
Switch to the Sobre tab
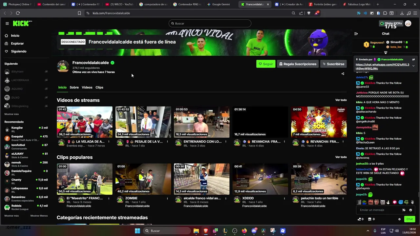click(74, 88)
